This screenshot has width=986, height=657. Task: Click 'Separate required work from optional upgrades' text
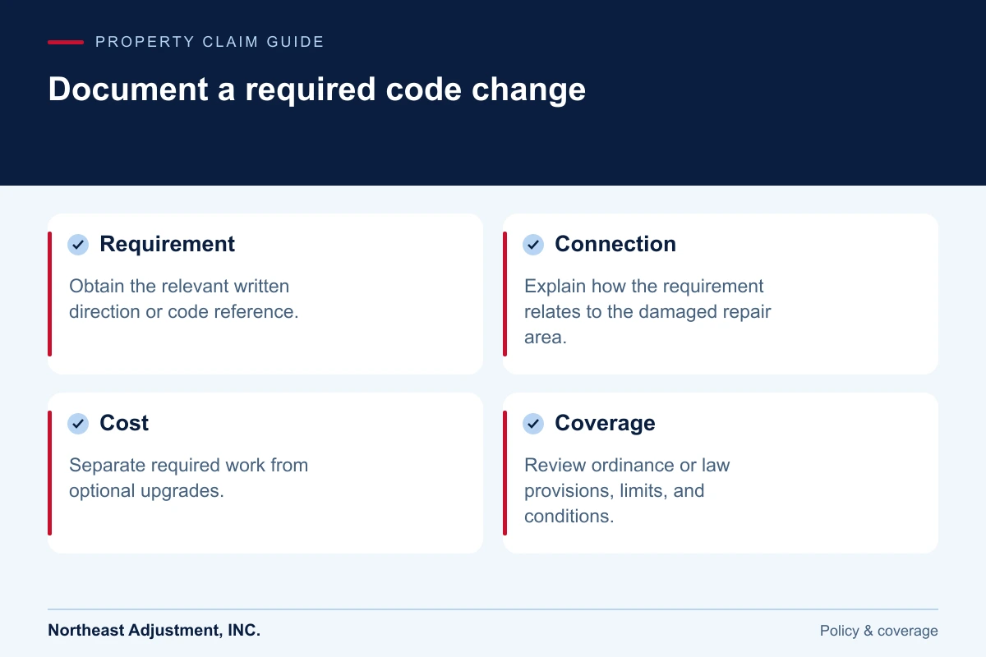pos(188,478)
